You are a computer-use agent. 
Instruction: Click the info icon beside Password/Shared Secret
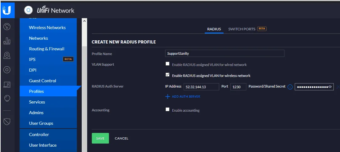pos(290,87)
